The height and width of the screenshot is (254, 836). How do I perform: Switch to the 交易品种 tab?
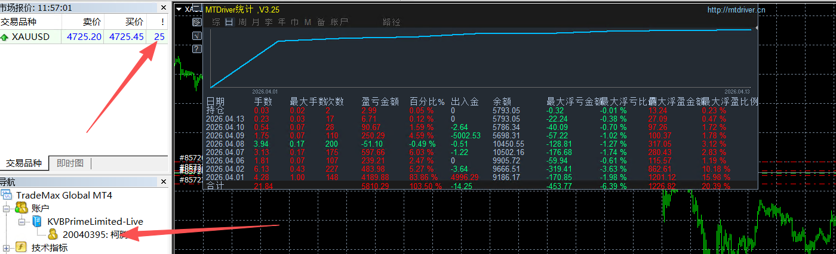[24, 163]
